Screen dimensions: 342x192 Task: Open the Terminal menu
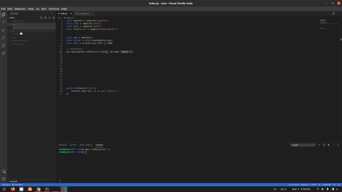[53, 9]
